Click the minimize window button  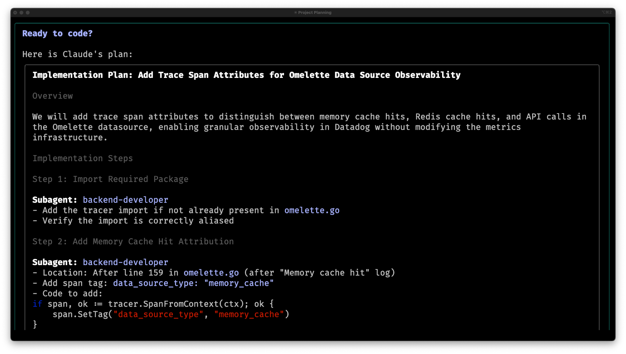(x=22, y=13)
